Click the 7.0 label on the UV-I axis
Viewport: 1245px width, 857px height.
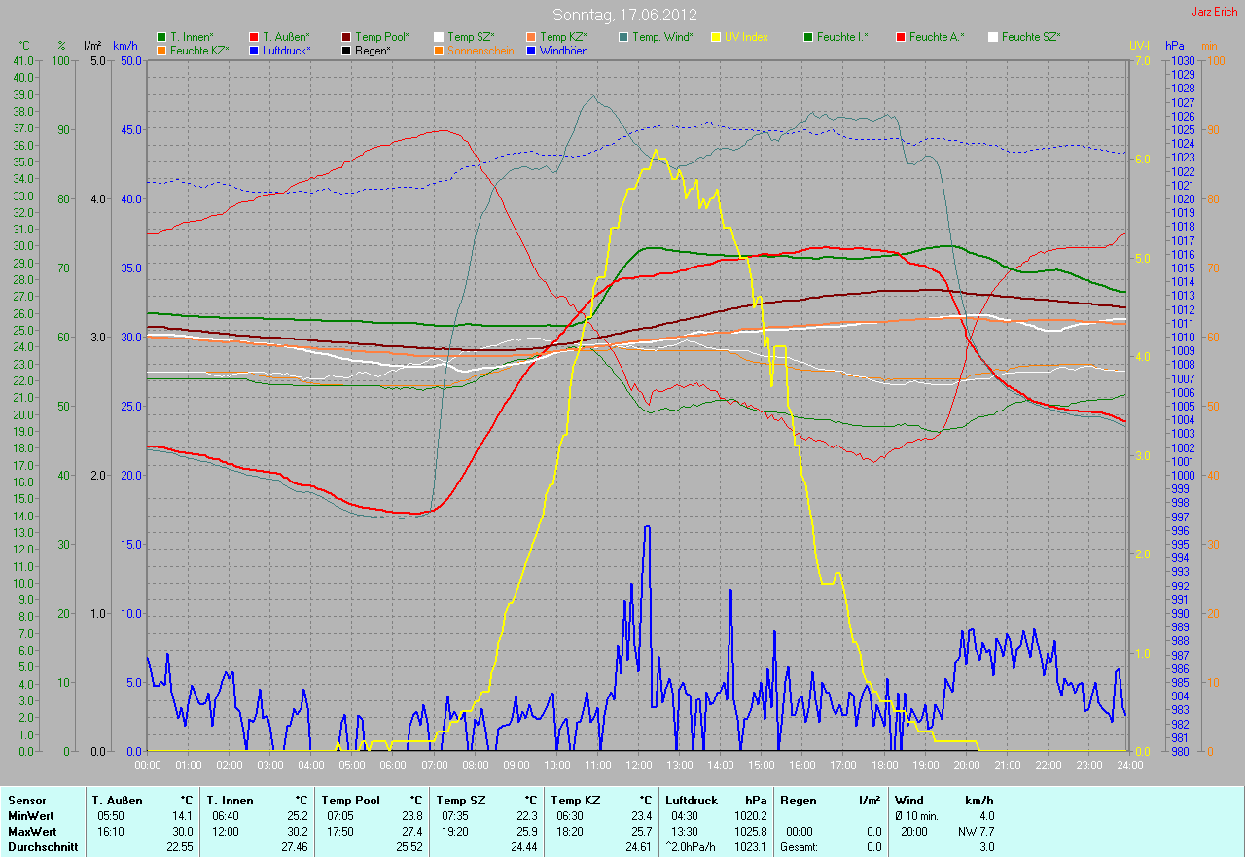pyautogui.click(x=1141, y=60)
